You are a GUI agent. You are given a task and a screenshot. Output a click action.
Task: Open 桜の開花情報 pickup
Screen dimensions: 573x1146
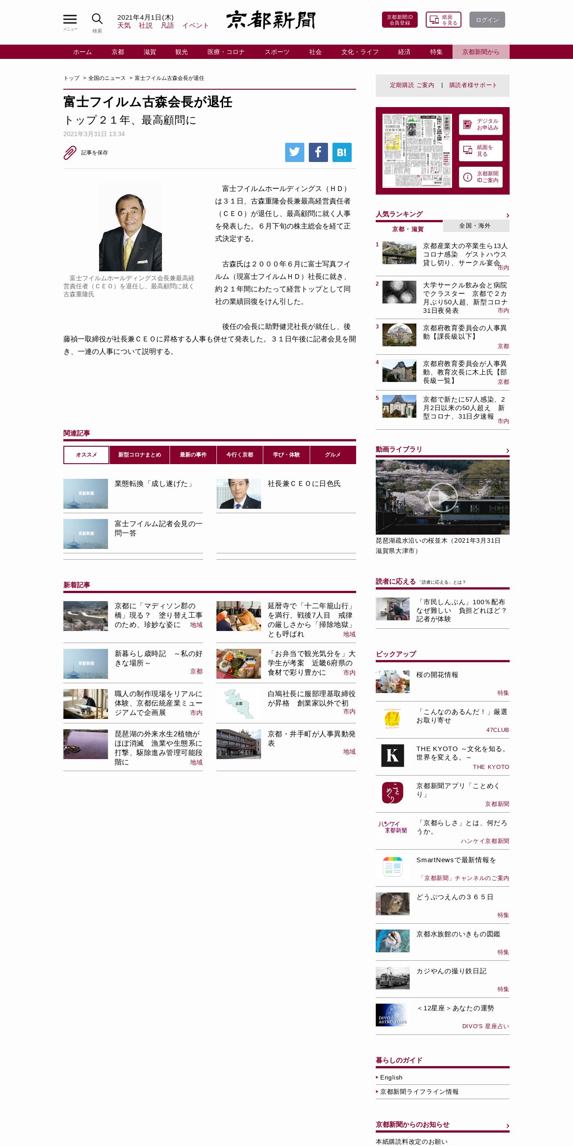pos(437,675)
